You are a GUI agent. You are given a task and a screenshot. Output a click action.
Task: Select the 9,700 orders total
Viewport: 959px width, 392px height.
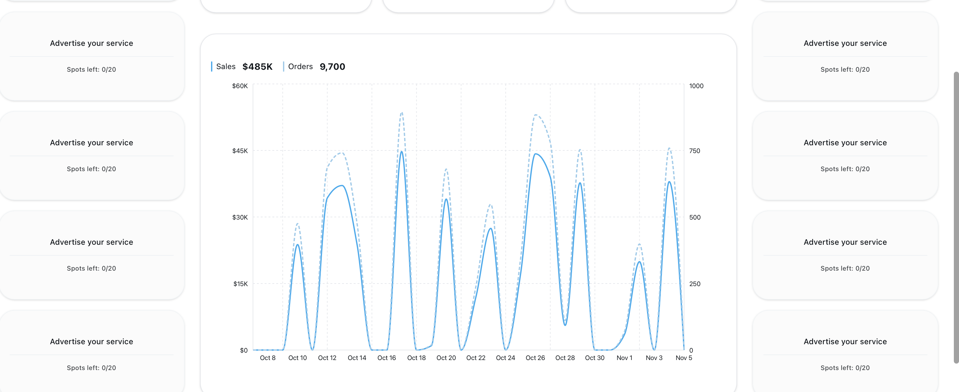[332, 67]
